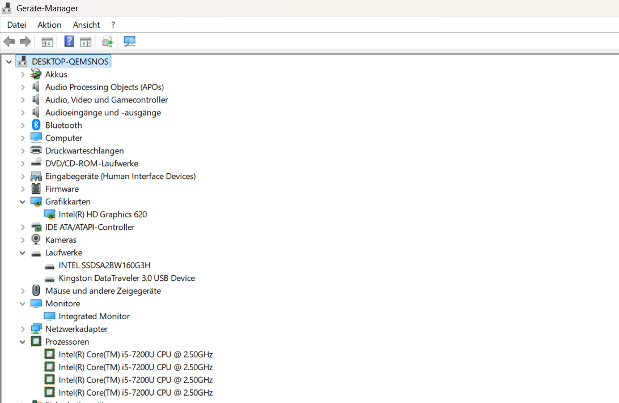The height and width of the screenshot is (403, 619).
Task: Open the Aktion menu
Action: click(x=49, y=25)
